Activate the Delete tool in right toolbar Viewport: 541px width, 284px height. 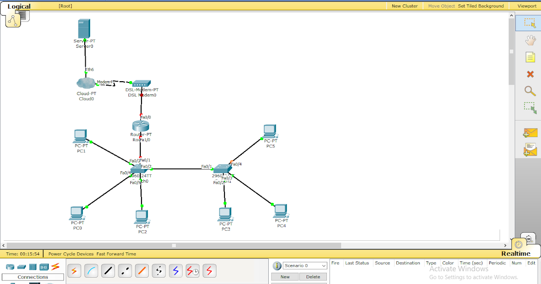[530, 74]
